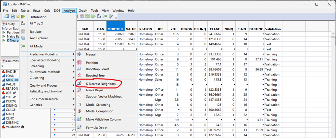Click the Naive Bayes icon
Screen dimensions: 336x138
coord(79,90)
